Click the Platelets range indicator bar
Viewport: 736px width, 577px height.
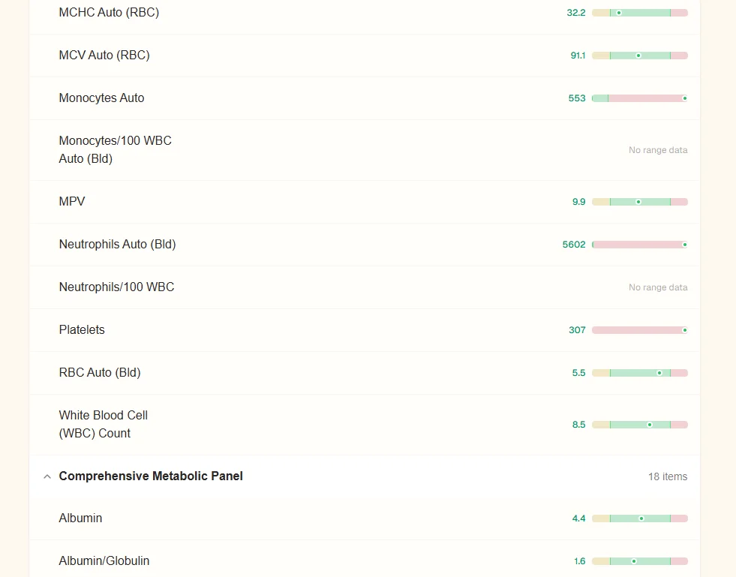click(x=640, y=330)
